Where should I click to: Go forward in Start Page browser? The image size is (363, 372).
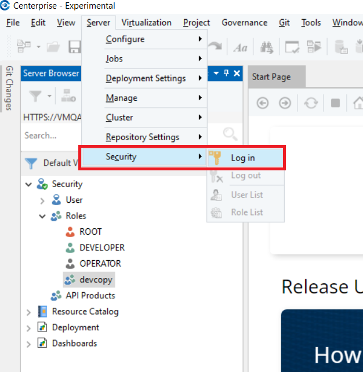285,103
